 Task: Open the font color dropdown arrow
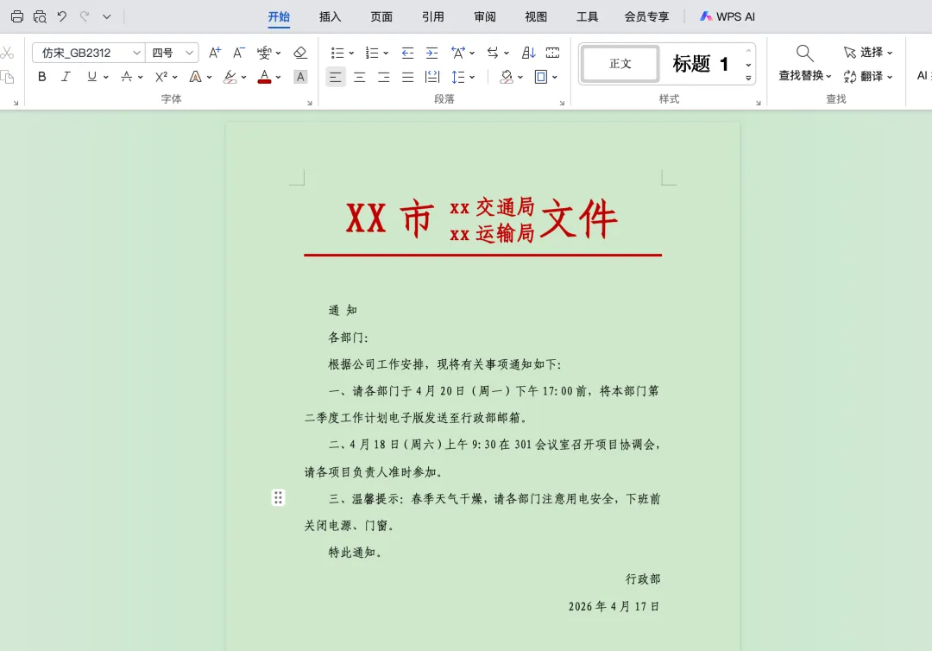pos(278,78)
